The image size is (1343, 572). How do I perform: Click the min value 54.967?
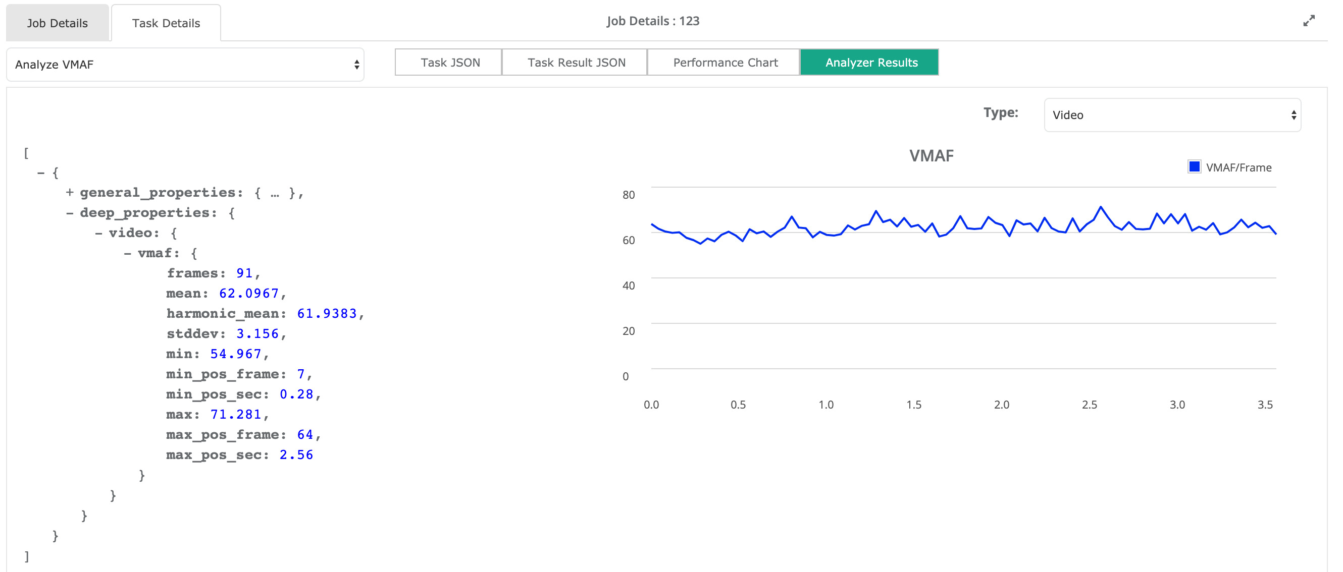[x=236, y=354]
